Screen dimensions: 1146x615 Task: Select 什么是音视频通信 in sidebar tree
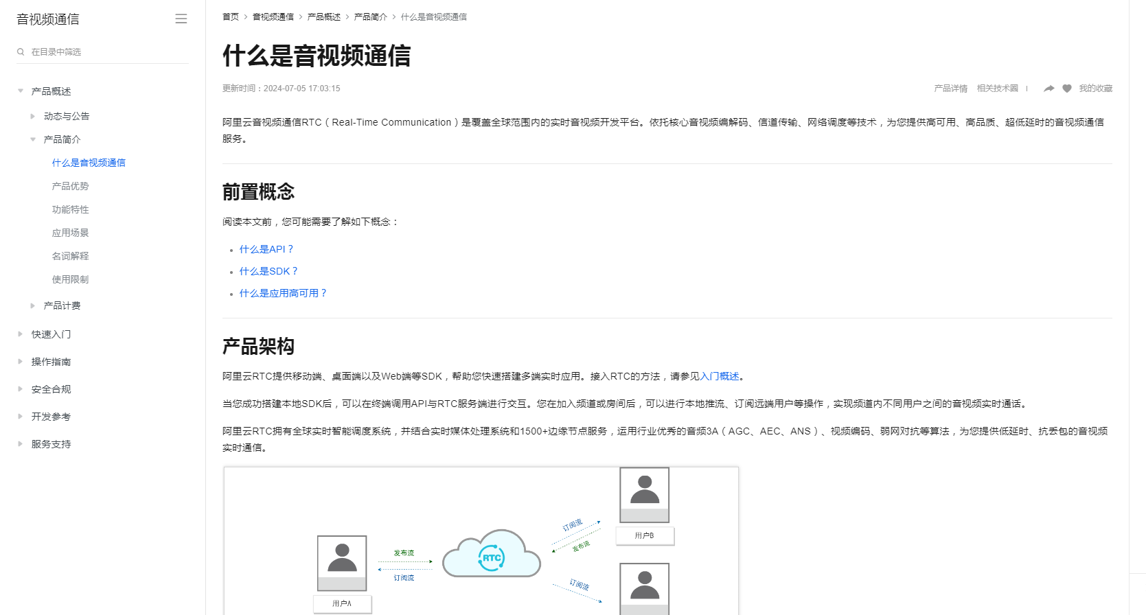[x=89, y=163]
